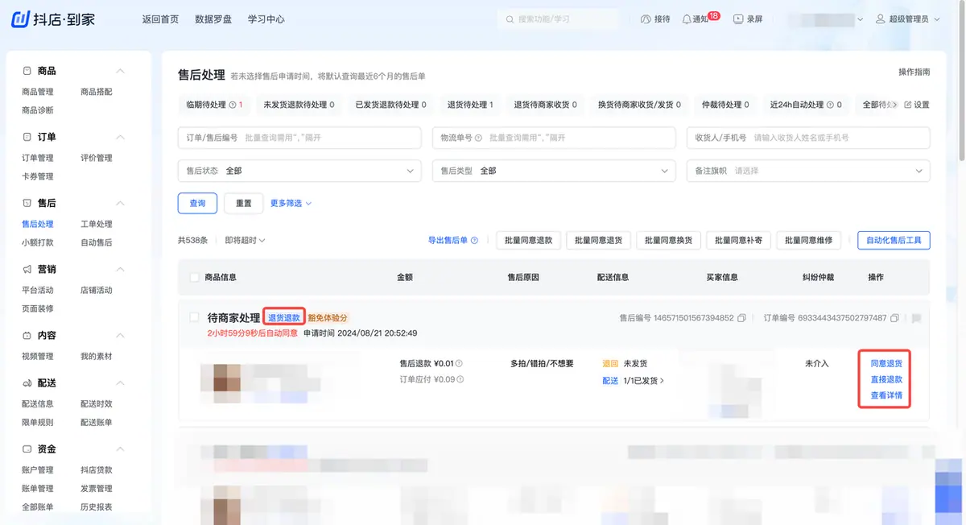The image size is (966, 525).
Task: Open the 售后状态 dropdown
Action: 299,171
